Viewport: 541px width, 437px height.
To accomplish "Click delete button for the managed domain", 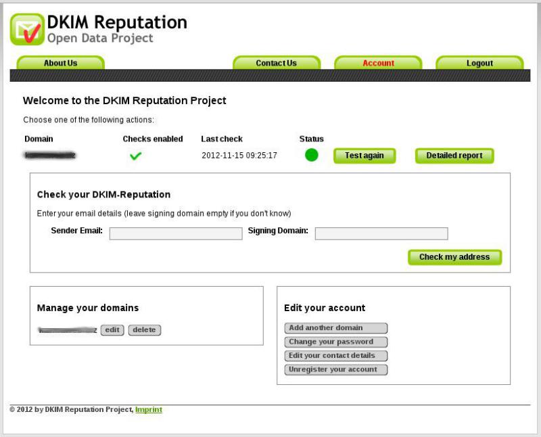I will point(144,330).
